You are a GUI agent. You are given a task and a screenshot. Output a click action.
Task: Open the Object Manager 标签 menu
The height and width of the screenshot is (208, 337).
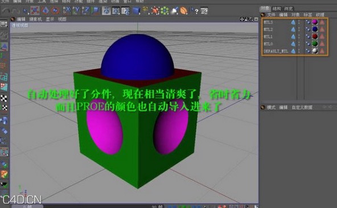308,15
